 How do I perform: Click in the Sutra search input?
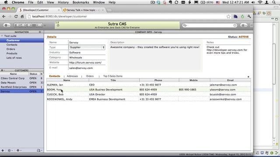point(210,25)
